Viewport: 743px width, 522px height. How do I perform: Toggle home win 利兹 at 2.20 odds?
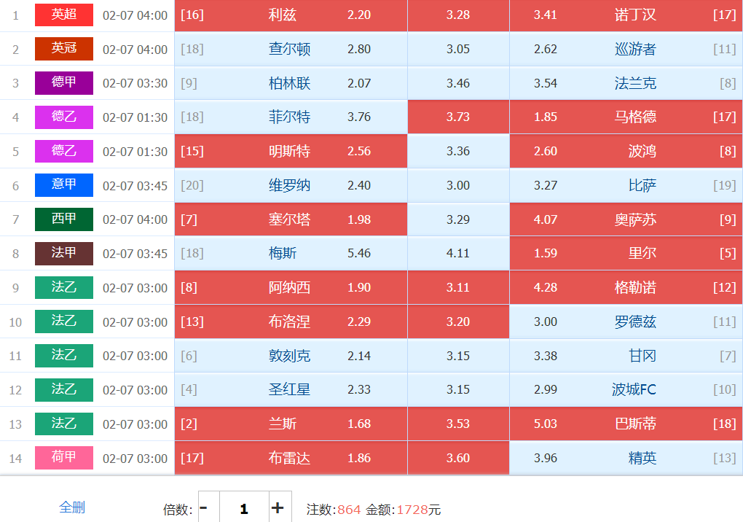pyautogui.click(x=291, y=15)
